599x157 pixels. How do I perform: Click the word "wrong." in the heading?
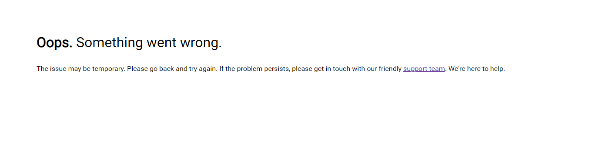point(198,42)
